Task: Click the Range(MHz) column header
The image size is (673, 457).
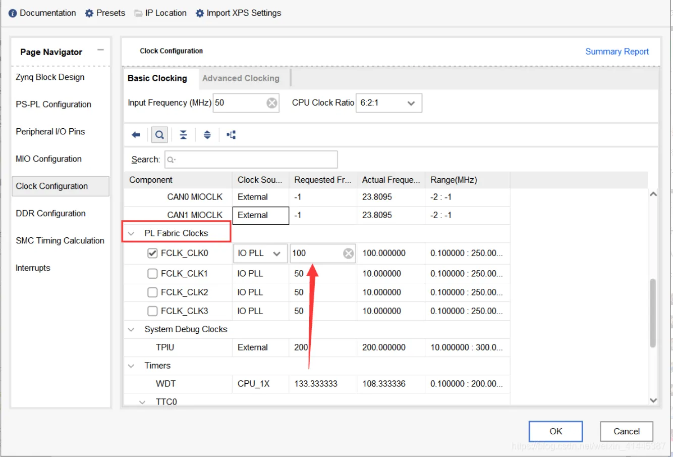Action: 468,180
